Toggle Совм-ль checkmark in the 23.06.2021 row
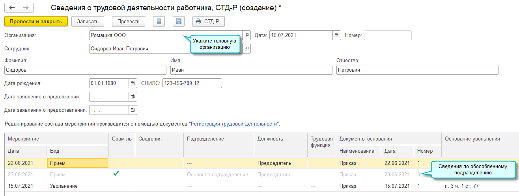The height and width of the screenshot is (196, 519). [x=116, y=174]
